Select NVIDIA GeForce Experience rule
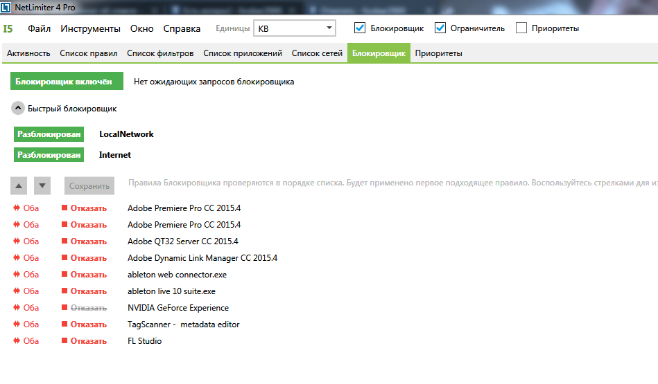This screenshot has height=384, width=658. [178, 308]
